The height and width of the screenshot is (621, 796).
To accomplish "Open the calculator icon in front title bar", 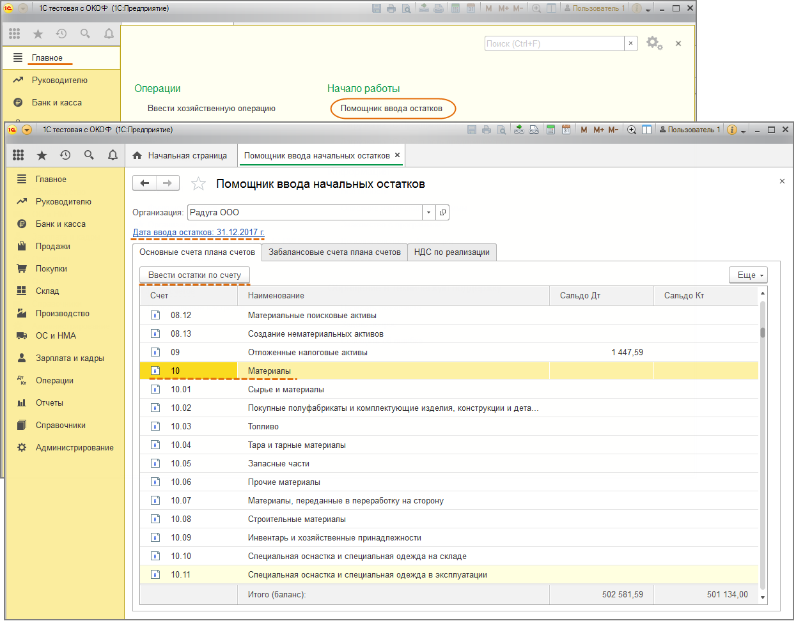I will point(550,130).
